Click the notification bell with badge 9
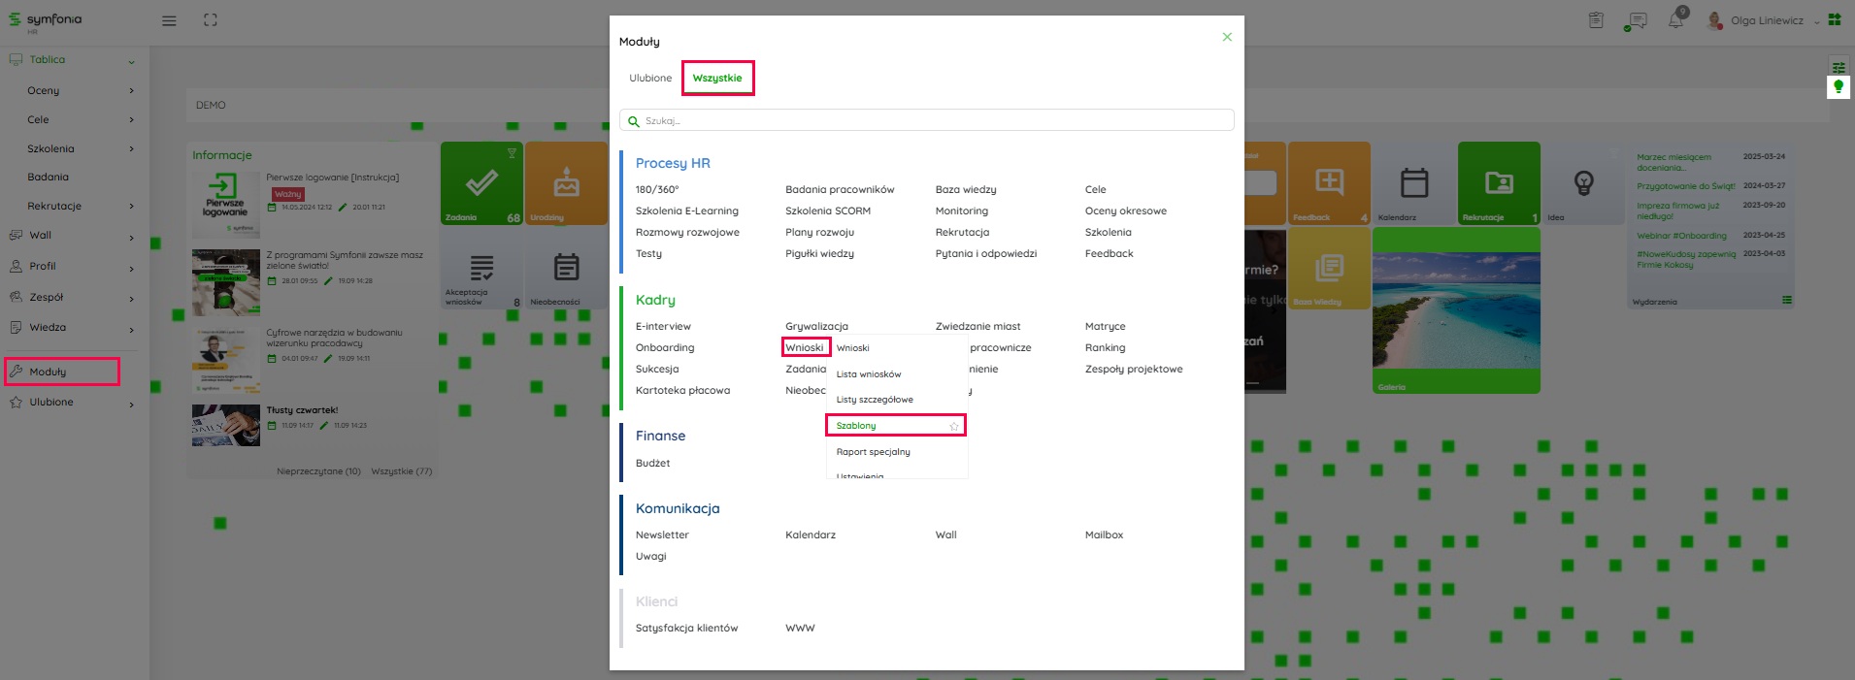1855x680 pixels. 1676,19
